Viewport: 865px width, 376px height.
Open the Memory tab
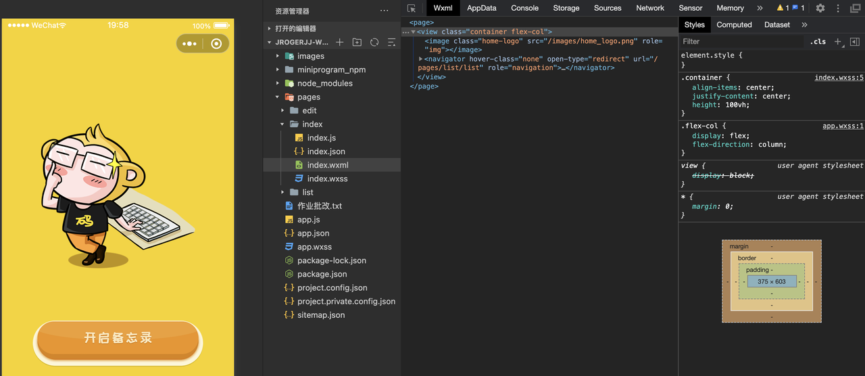pos(731,8)
